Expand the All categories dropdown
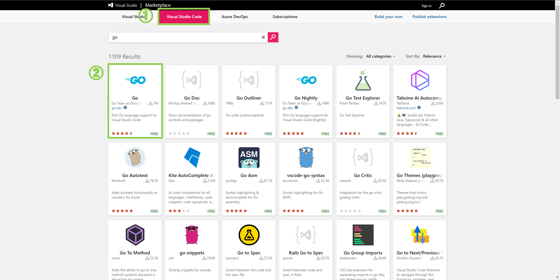560x280 pixels. point(381,56)
